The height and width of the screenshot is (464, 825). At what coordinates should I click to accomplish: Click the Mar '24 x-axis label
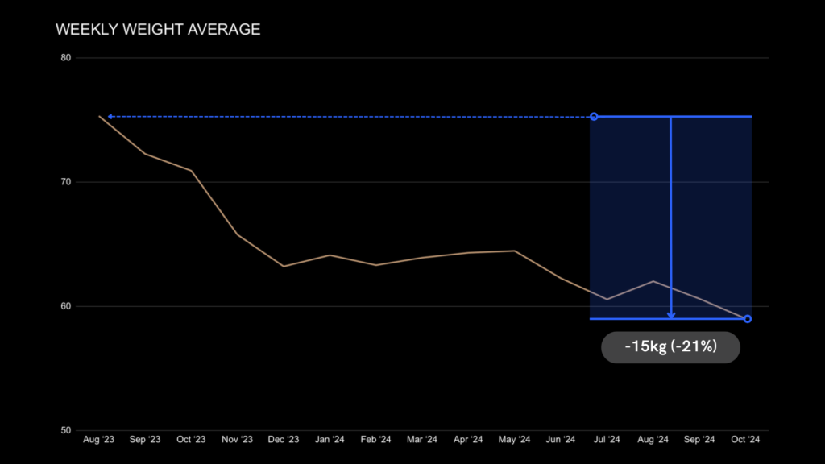click(x=422, y=440)
